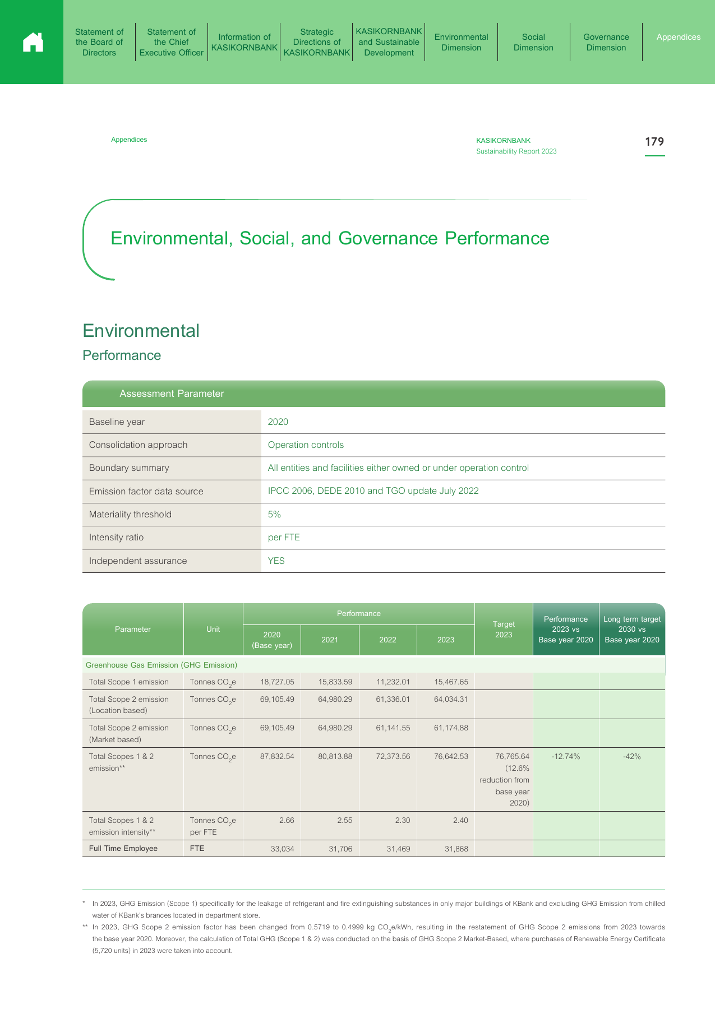This screenshot has height=1009, width=715.
Task: Click Scope 2 Market based row label
Action: click(129, 733)
